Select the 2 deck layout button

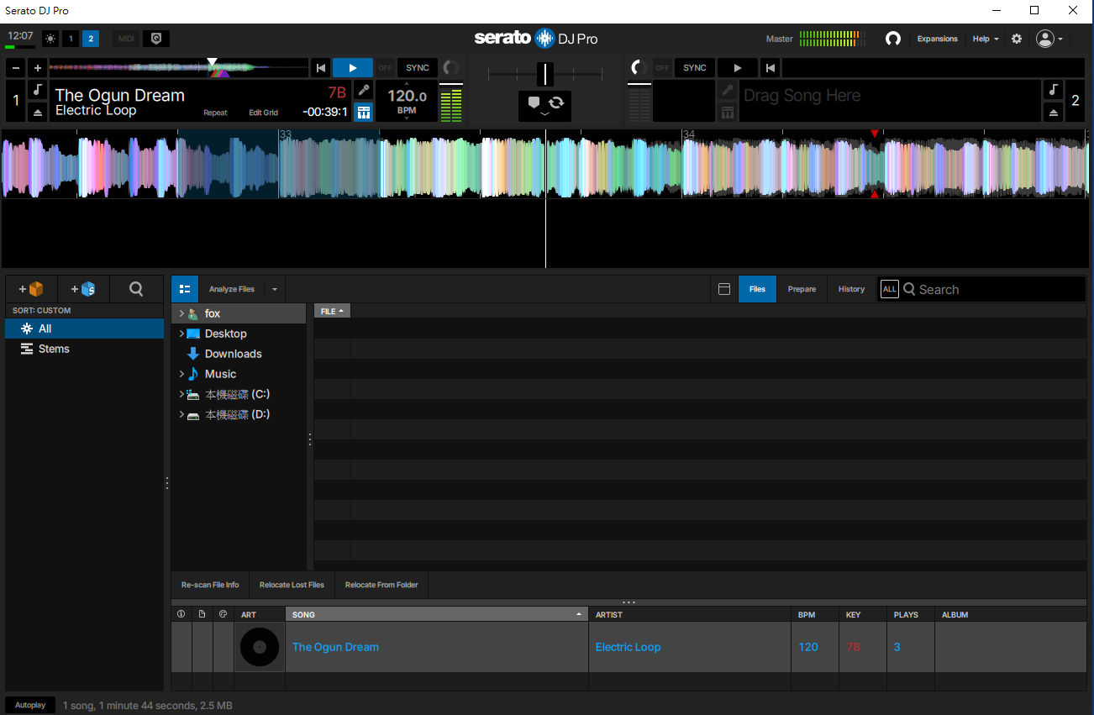(x=91, y=39)
